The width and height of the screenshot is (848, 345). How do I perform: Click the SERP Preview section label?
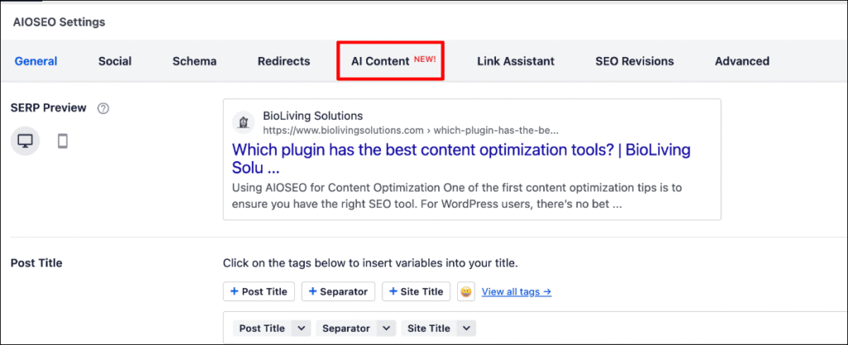pyautogui.click(x=48, y=108)
